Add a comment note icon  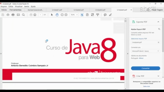105,15
